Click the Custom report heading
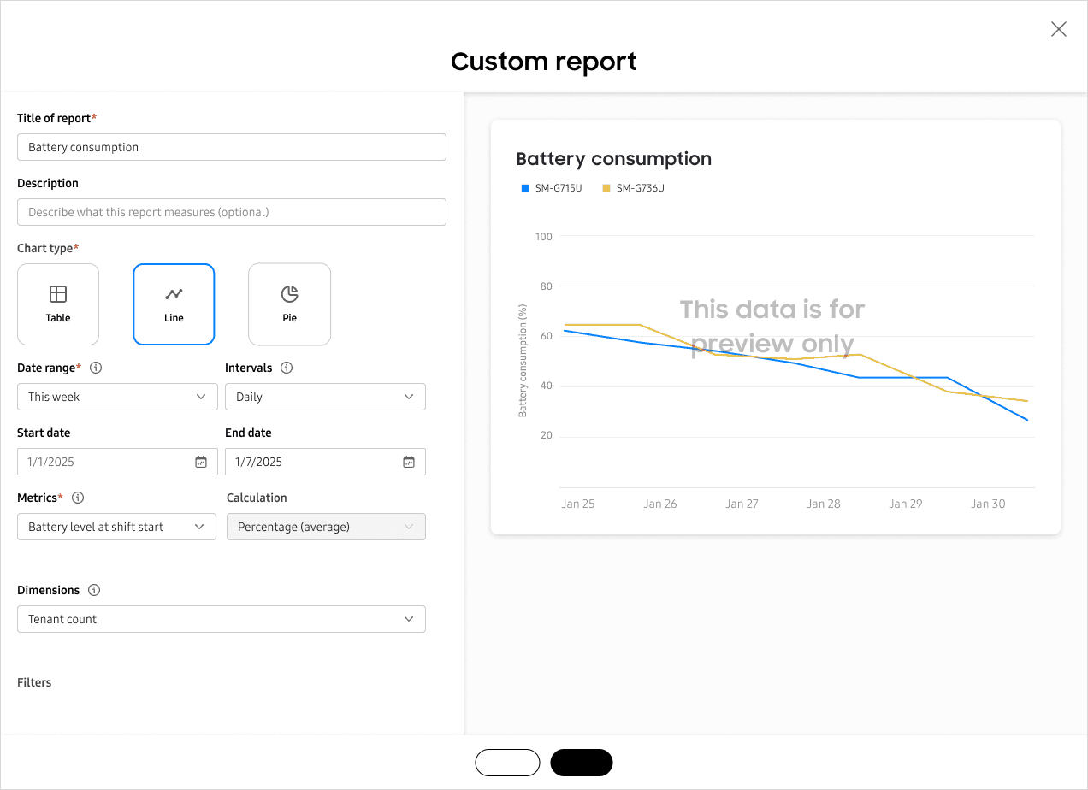Image resolution: width=1088 pixels, height=790 pixels. tap(544, 62)
